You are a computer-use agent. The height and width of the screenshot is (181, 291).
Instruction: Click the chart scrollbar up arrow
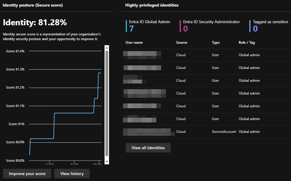pyautogui.click(x=107, y=48)
